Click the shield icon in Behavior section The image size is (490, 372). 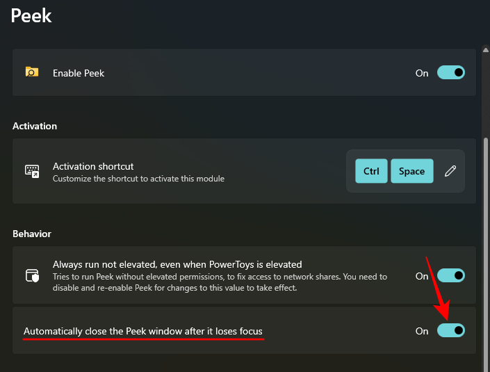tap(31, 275)
